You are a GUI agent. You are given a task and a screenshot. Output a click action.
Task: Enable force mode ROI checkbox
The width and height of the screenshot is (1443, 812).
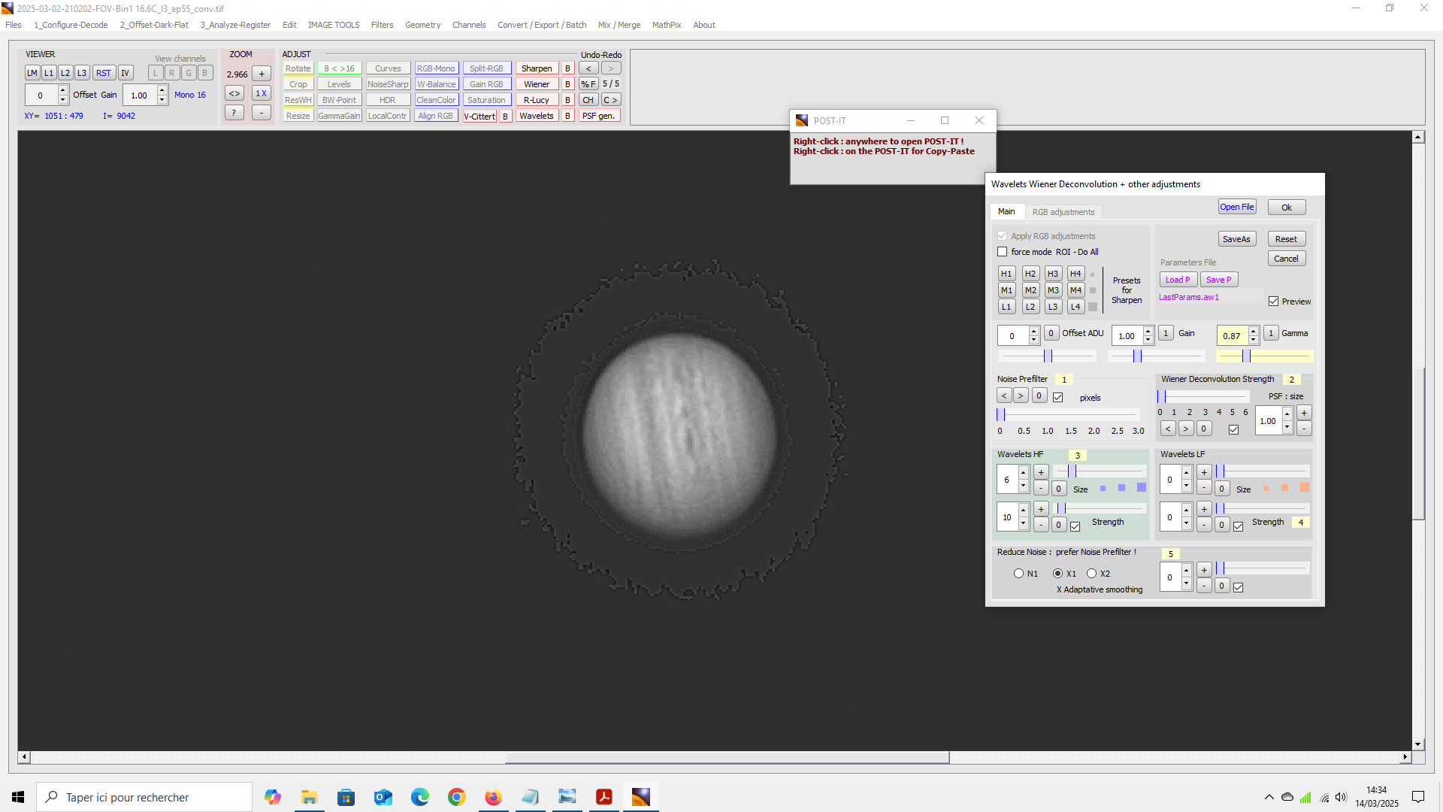[1003, 252]
